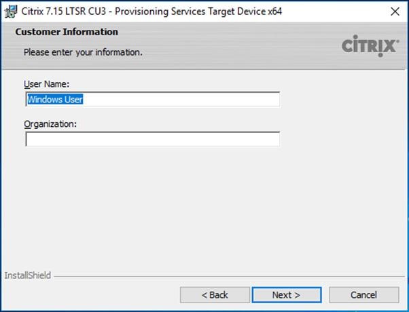Go to the next setup step
Image resolution: width=409 pixels, height=312 pixels.
287,295
